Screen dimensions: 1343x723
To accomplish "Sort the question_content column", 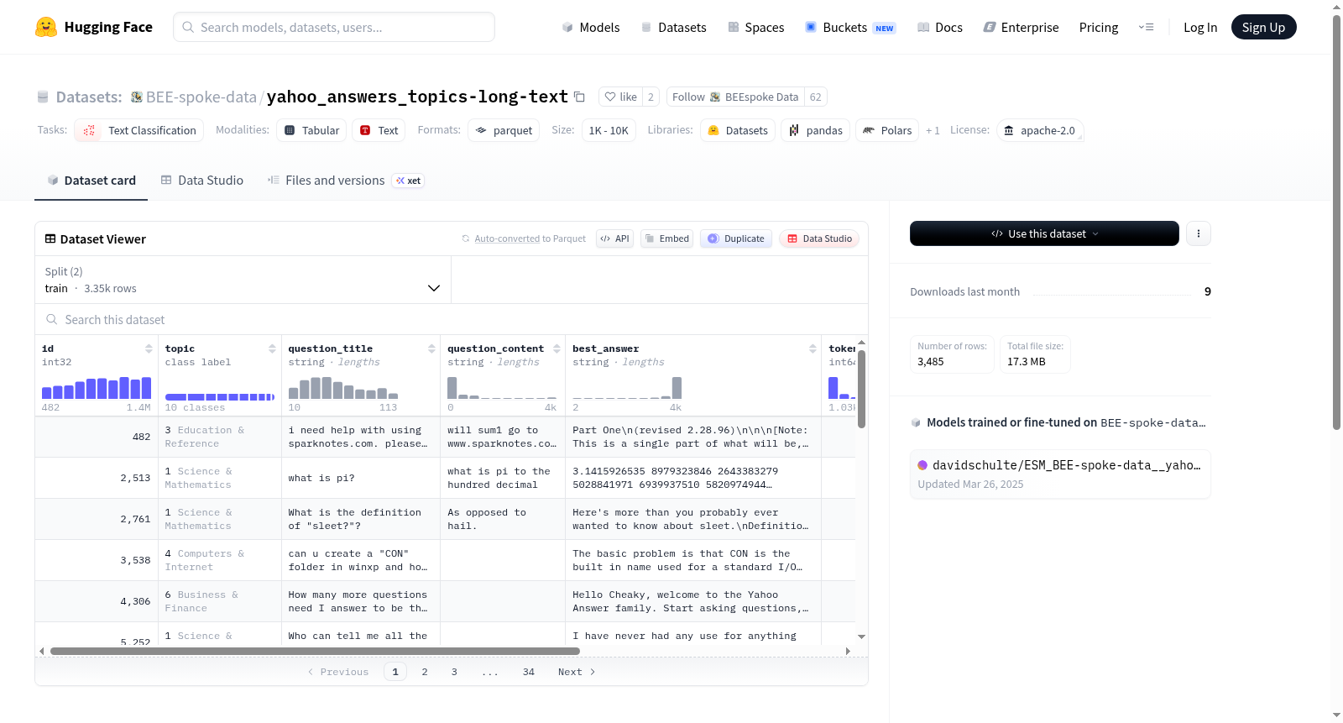I will pos(557,348).
